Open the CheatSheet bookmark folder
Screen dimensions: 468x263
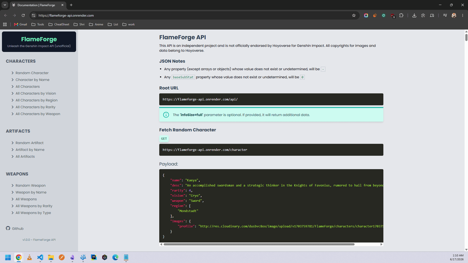(58, 24)
